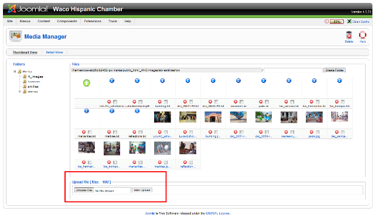Switch to Detail View tab
Viewport: 375px width, 215px height.
click(x=54, y=52)
